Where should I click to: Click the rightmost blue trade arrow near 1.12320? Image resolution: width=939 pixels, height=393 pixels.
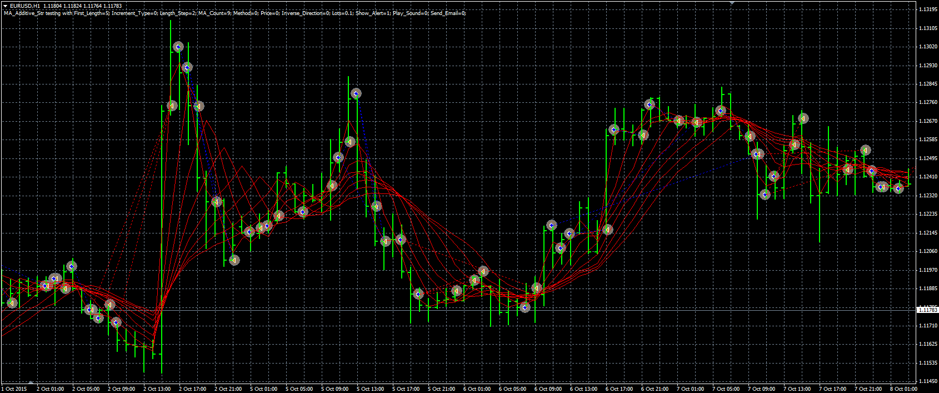click(898, 188)
